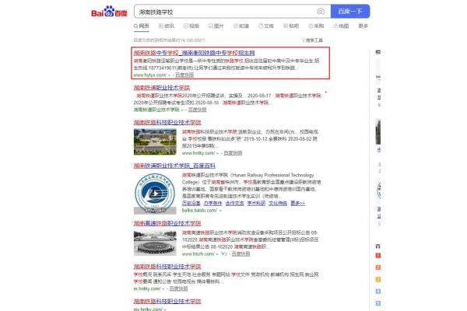Play the college emblem video thumbnail
467x311 pixels.
click(x=155, y=194)
